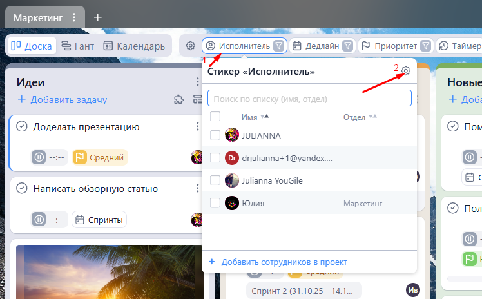Click Добавить сотрудников в проект link

coord(278,262)
